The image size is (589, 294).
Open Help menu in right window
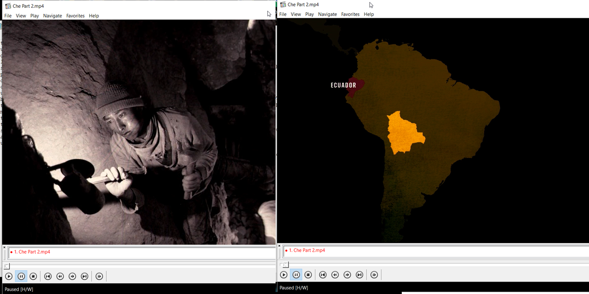click(x=369, y=14)
